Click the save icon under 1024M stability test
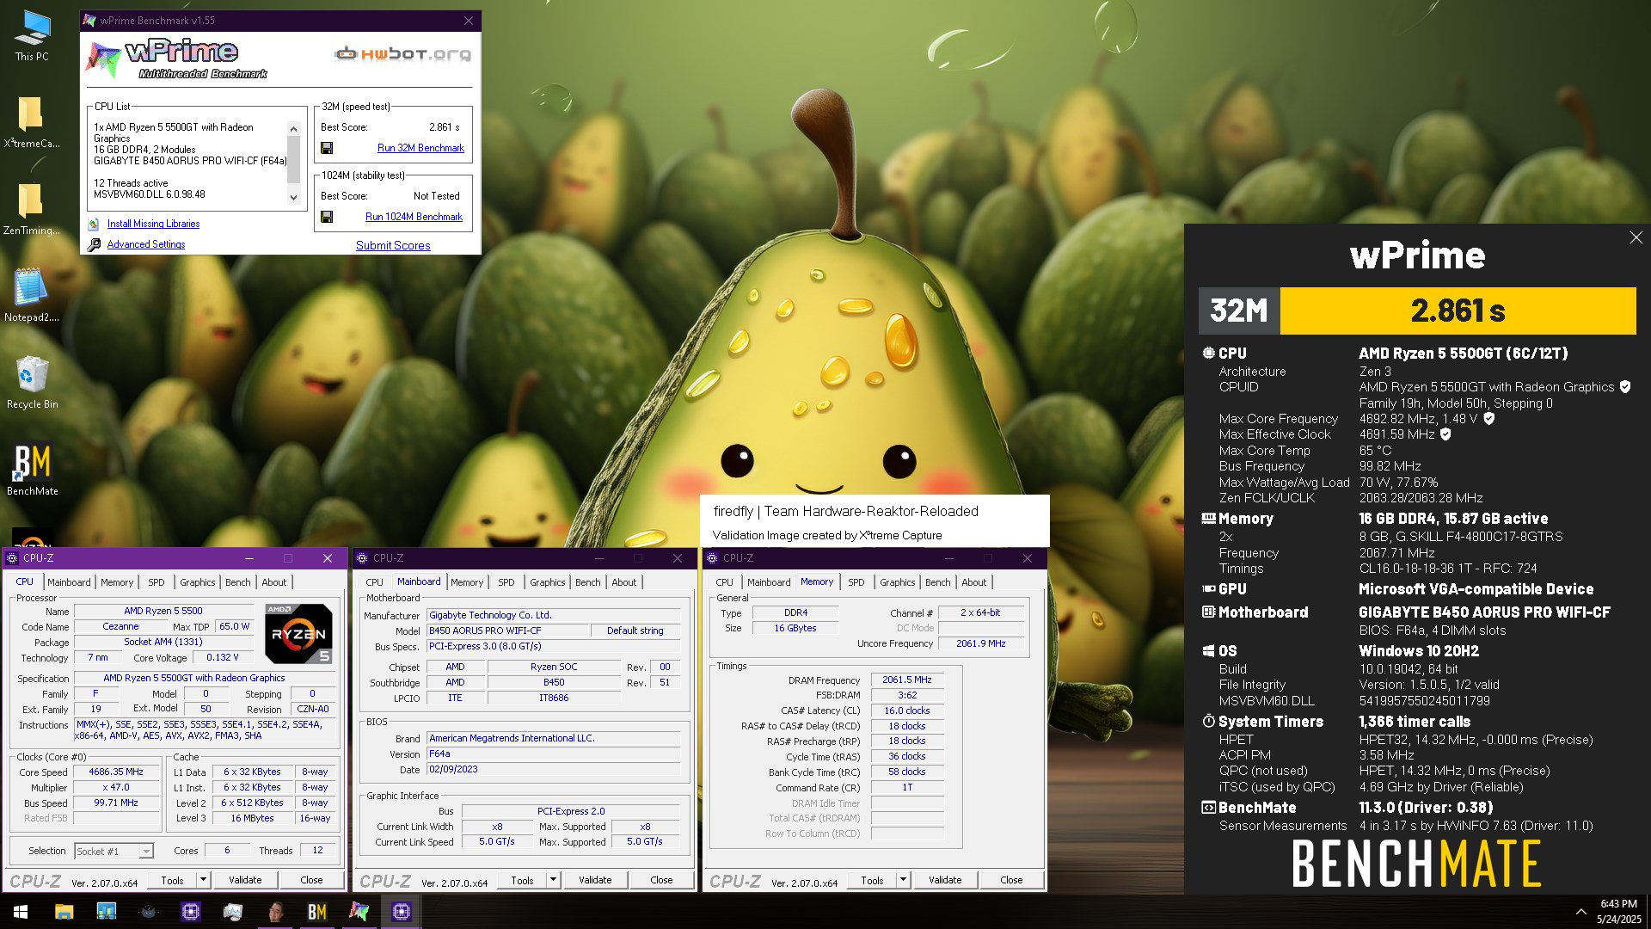This screenshot has width=1651, height=929. point(327,217)
